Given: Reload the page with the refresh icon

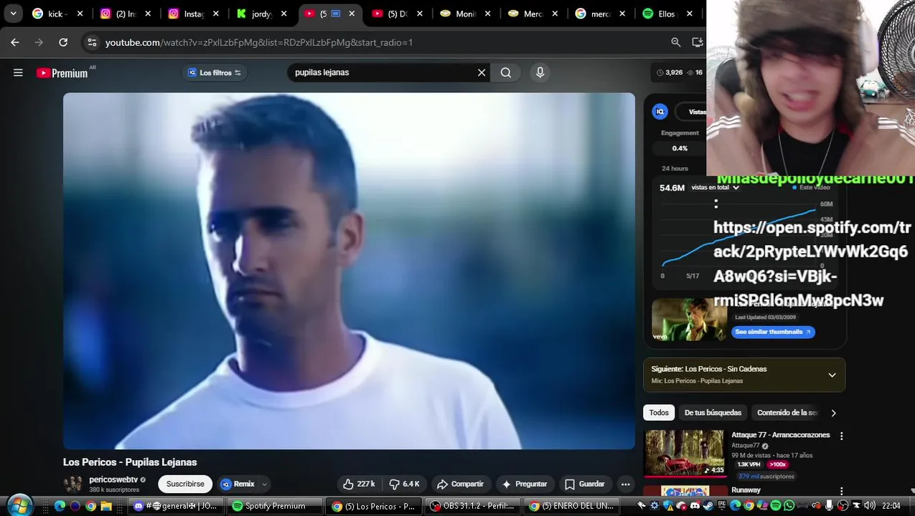Looking at the screenshot, I should point(63,42).
